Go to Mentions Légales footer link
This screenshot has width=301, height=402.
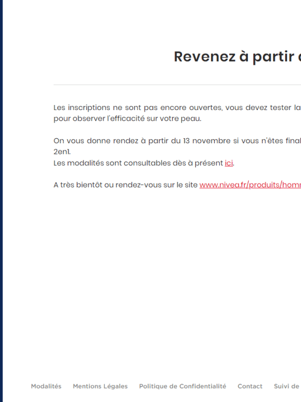click(100, 386)
